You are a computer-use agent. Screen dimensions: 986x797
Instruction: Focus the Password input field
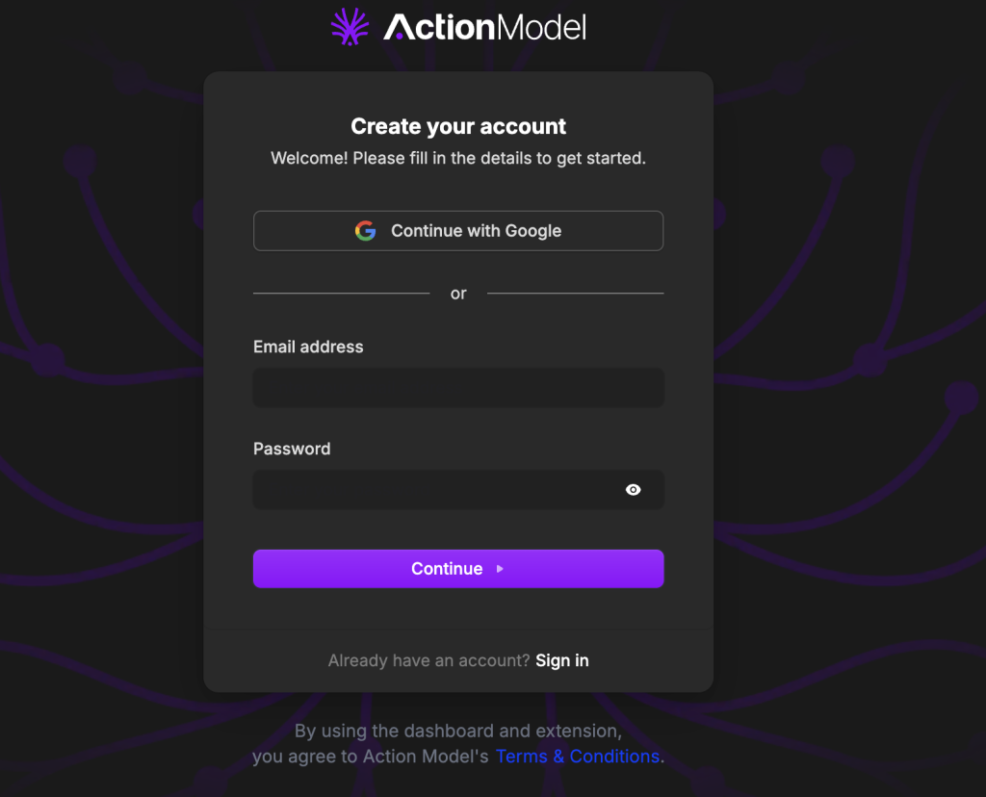point(433,490)
